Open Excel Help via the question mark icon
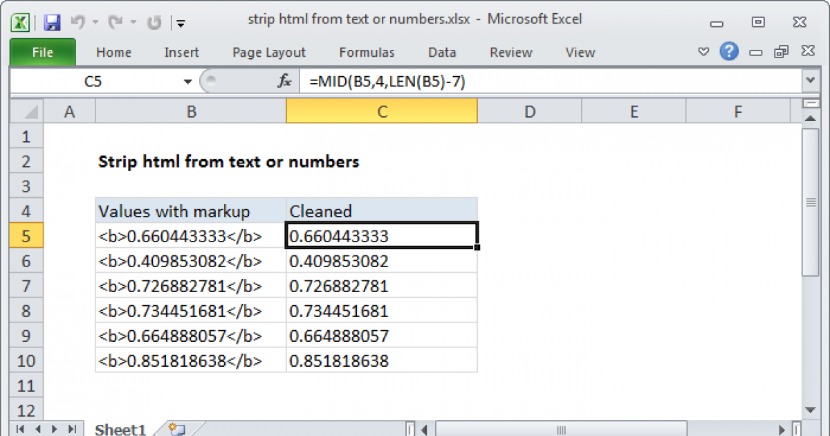Screen dimensions: 830x436 (x=729, y=52)
